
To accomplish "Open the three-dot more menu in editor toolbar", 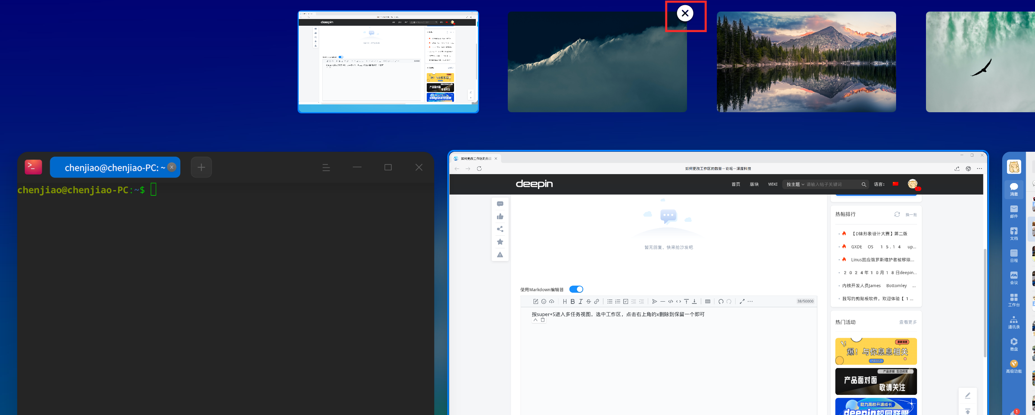I will tap(750, 301).
